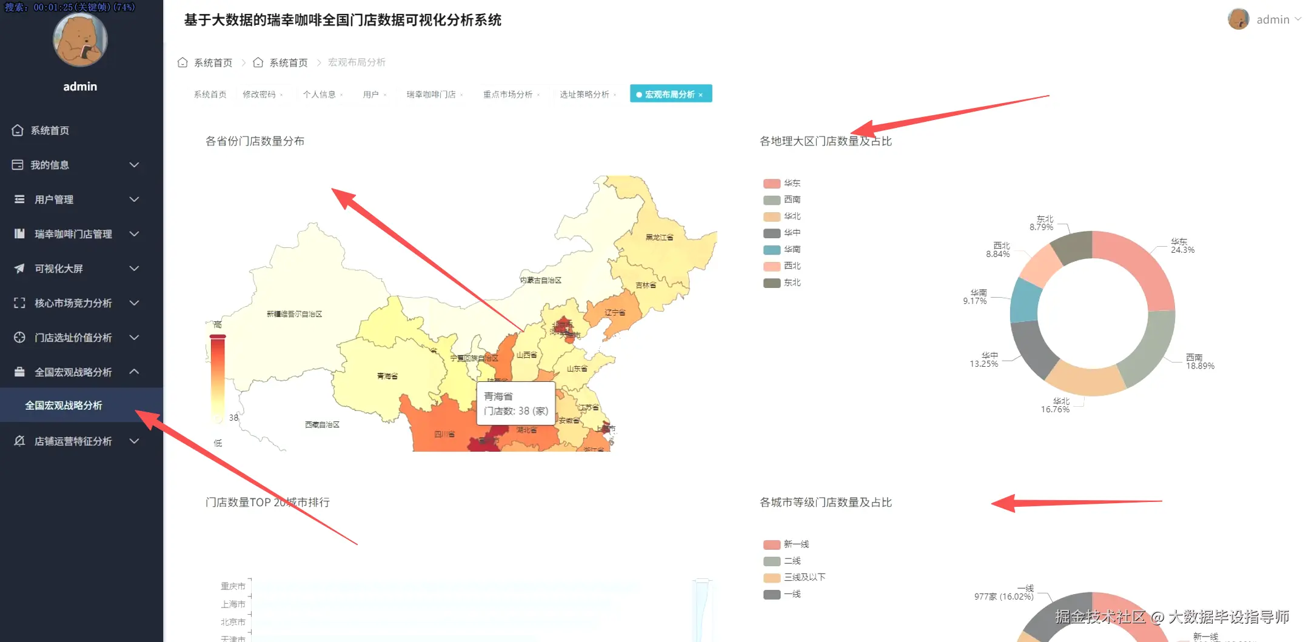Toggle 二线 in the city-tier legend
This screenshot has height=642, width=1306.
[x=782, y=561]
